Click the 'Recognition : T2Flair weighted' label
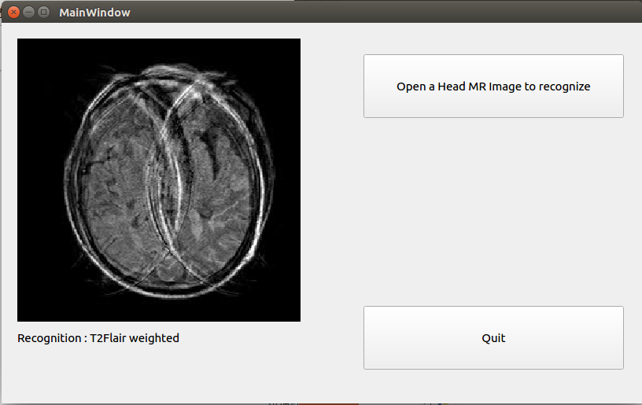This screenshot has height=405, width=642. tap(98, 338)
